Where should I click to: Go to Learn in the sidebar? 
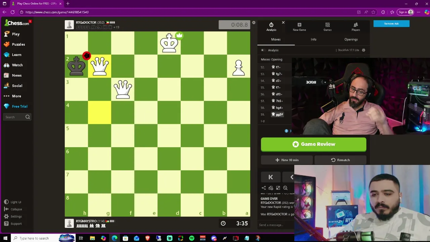(x=13, y=55)
